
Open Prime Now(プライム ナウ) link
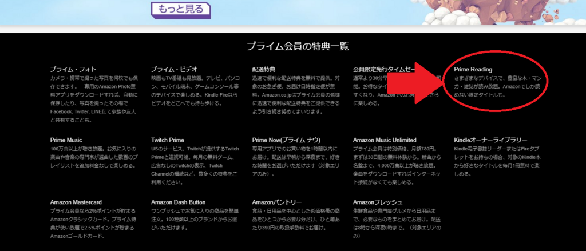(286, 140)
